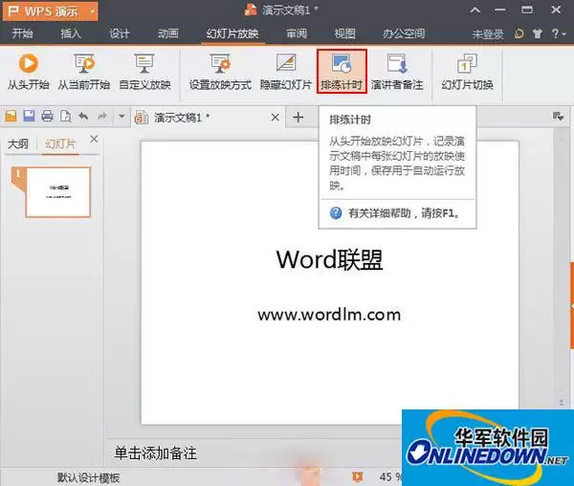Open 演讲者备注 speaker notes
574x486 pixels.
tap(397, 73)
